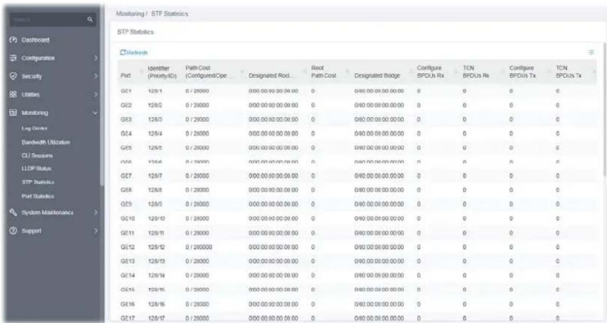
Task: Select the GE12 port cell
Action: pyautogui.click(x=127, y=247)
